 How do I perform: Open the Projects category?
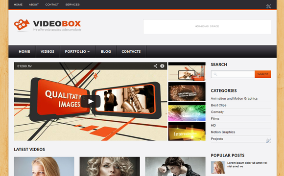click(217, 139)
